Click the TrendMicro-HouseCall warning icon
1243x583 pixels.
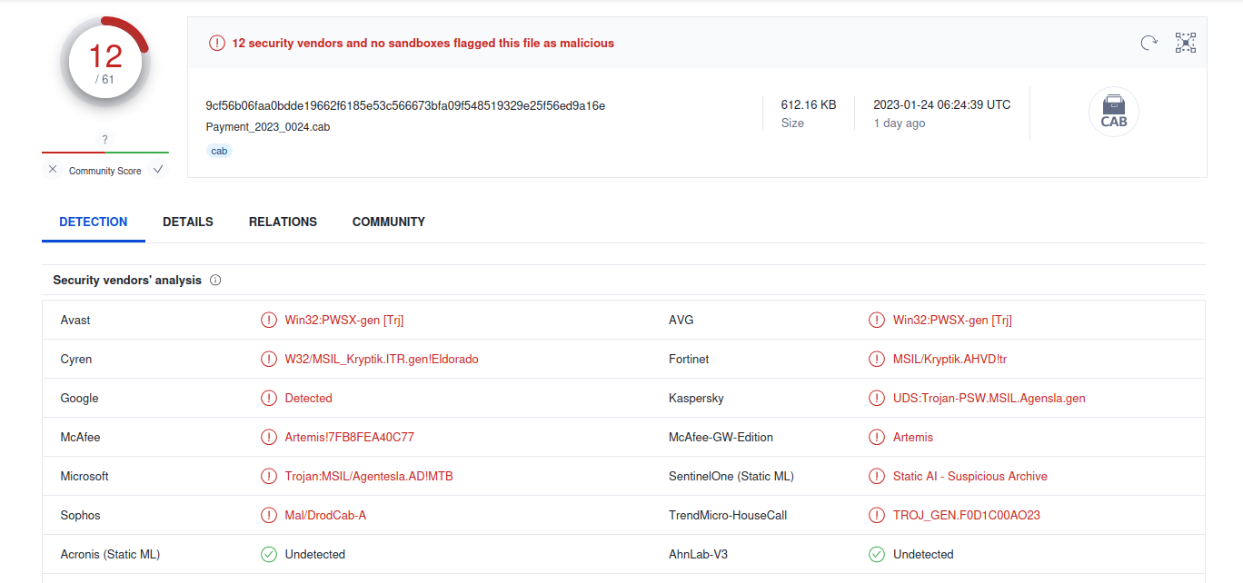877,515
